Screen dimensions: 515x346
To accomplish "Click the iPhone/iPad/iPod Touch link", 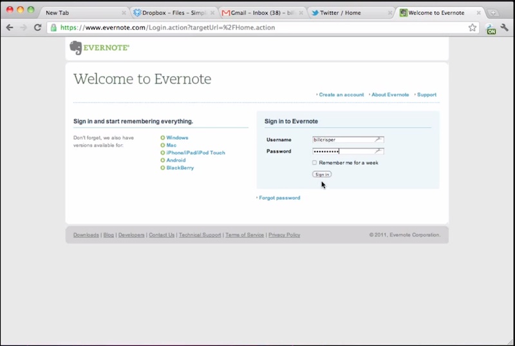I will (x=196, y=153).
